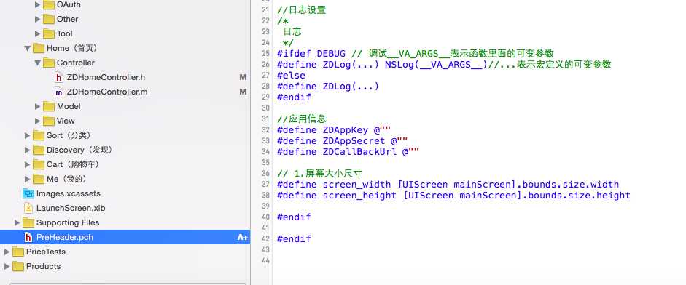Viewport: 686px width, 285px height.
Task: Click the Discovery（发现）folder icon
Action: point(39,150)
